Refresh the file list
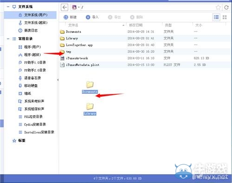The height and width of the screenshot is (183, 232). pos(226,7)
